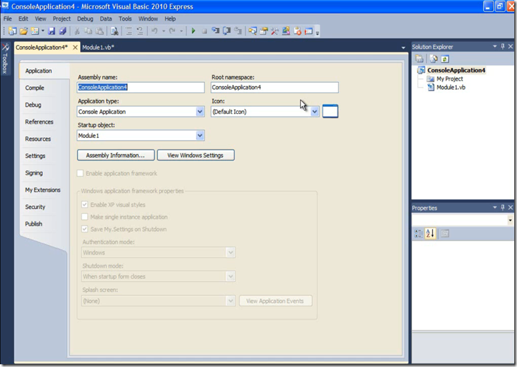The width and height of the screenshot is (517, 367).
Task: Select Module1.vb in Solution Explorer
Action: coord(451,88)
